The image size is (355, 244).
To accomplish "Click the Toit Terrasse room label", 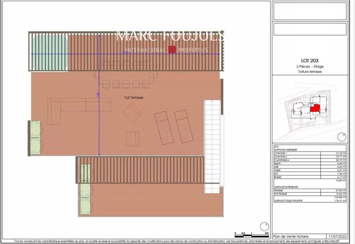I will (x=133, y=98).
